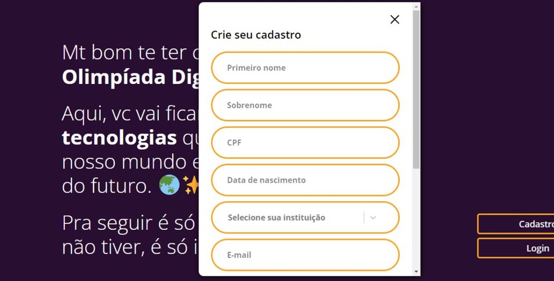Click the Data de nascimento field

pos(305,180)
